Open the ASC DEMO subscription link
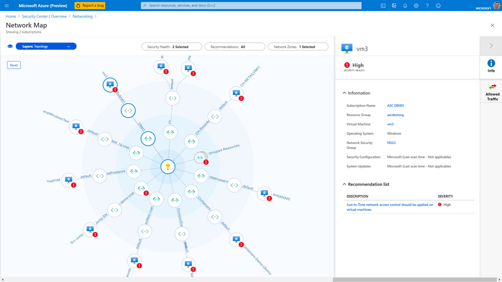 (x=395, y=105)
